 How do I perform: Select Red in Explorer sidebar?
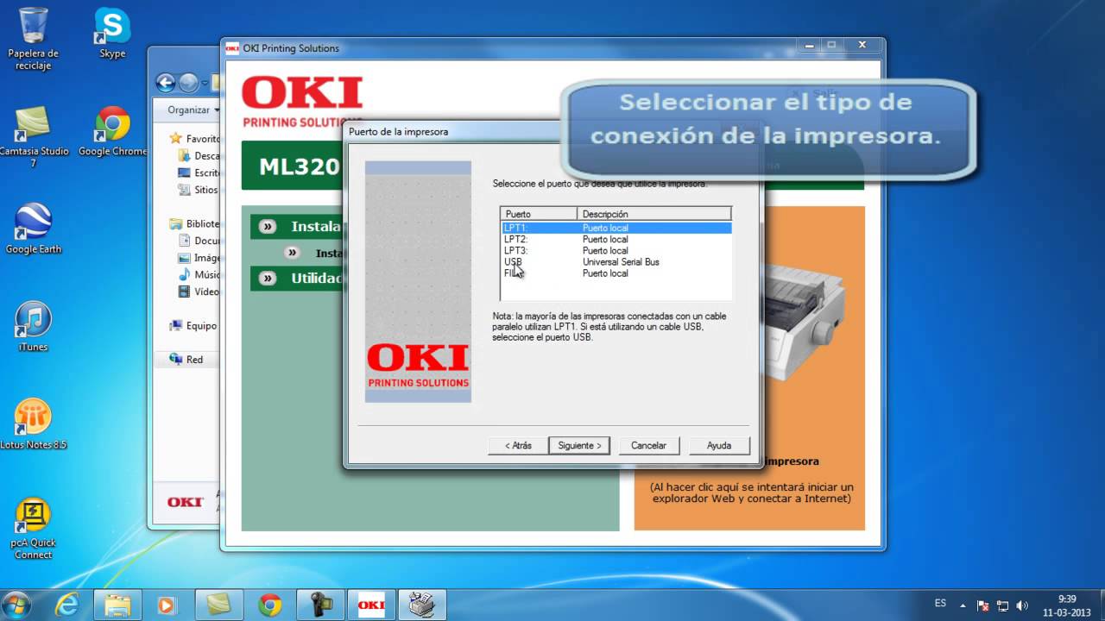click(x=186, y=360)
